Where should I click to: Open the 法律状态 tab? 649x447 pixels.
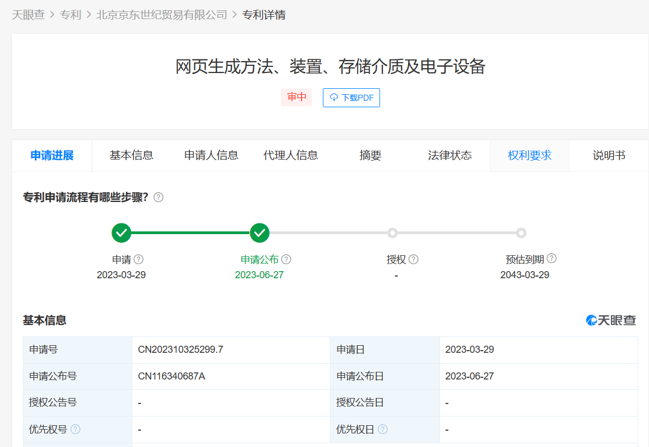coord(450,156)
